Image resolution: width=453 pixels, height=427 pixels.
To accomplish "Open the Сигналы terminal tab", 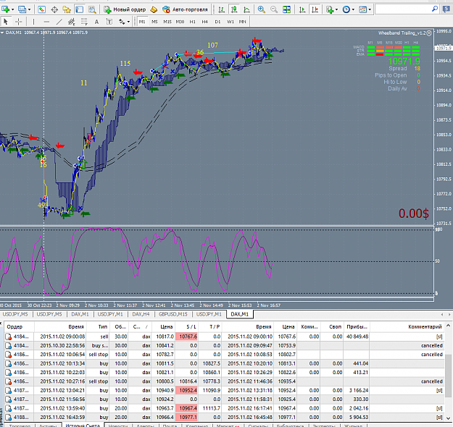I will pos(258,426).
